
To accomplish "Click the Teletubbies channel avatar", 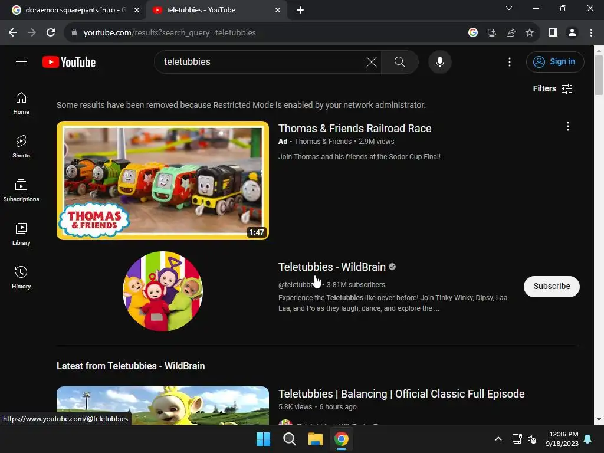I will pyautogui.click(x=163, y=291).
